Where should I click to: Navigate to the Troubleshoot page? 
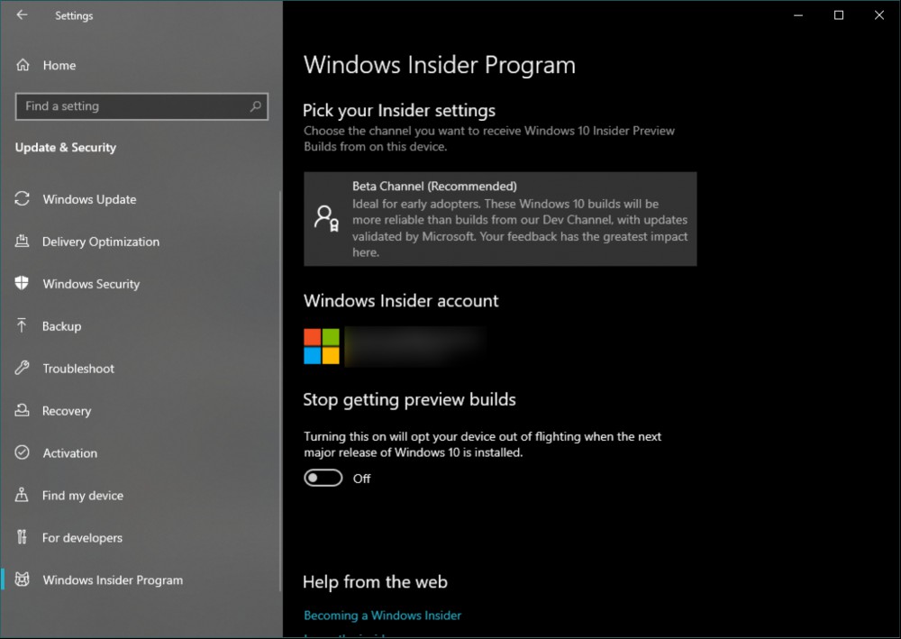tap(141, 369)
